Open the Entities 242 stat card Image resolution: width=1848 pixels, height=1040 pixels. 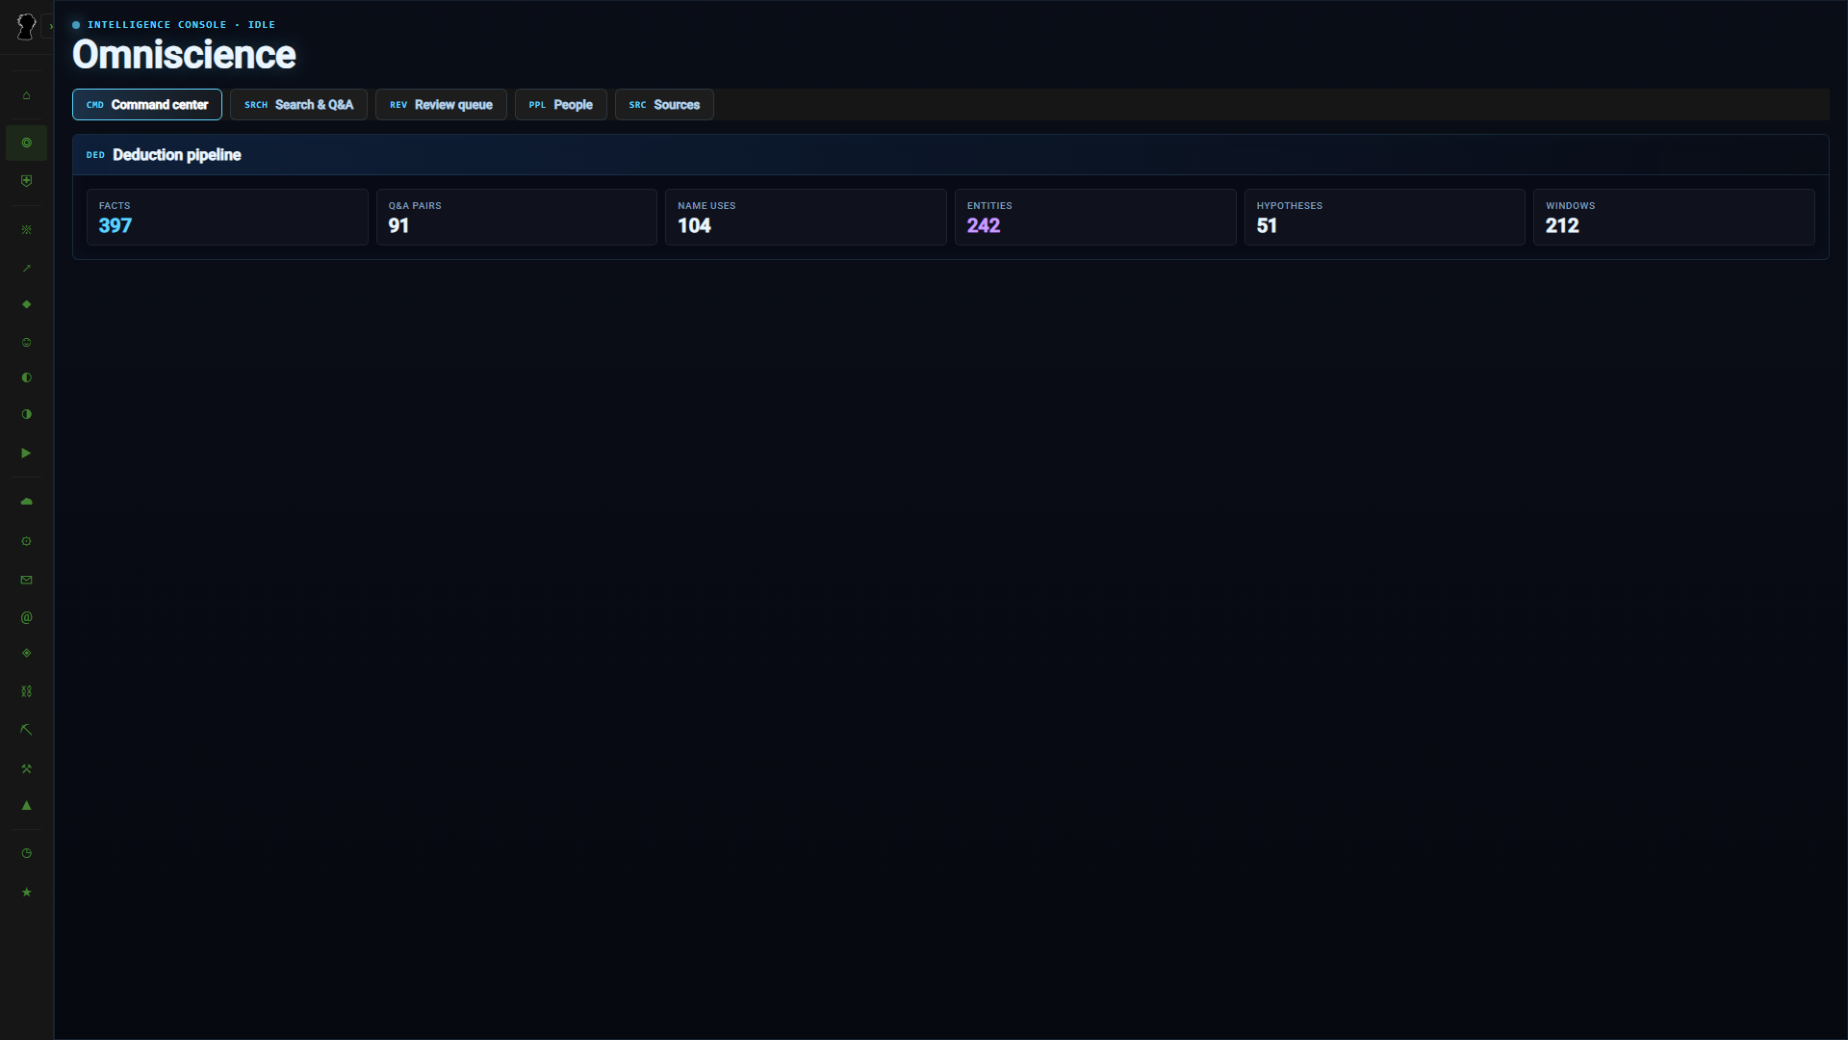point(1095,217)
